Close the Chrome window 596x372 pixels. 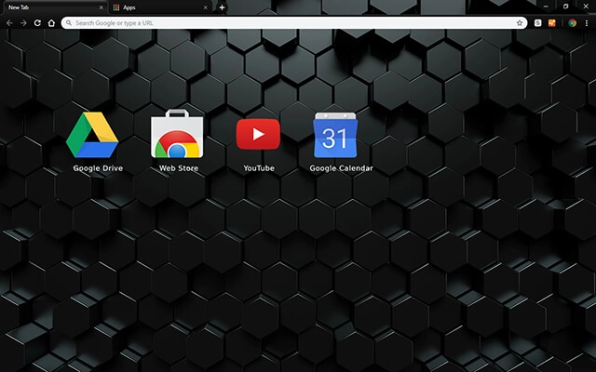[x=586, y=7]
